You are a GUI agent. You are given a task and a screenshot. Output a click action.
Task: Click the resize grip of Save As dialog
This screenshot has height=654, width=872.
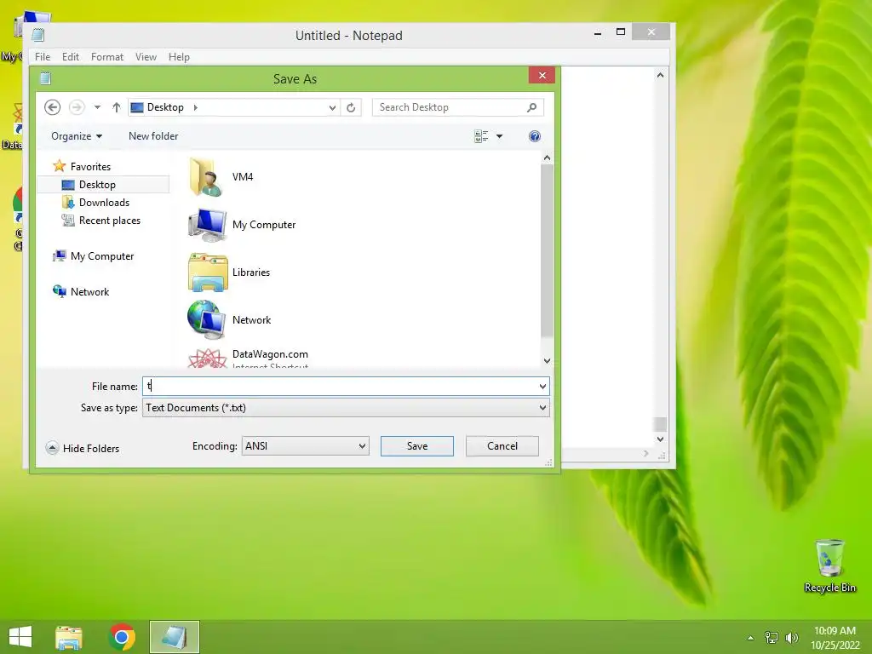[549, 462]
